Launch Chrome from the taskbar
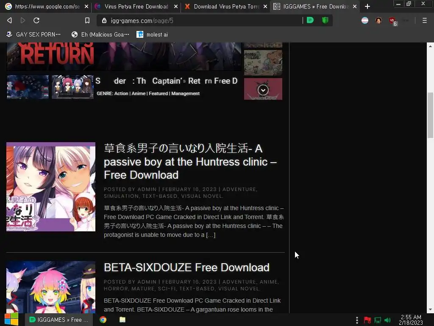This screenshot has width=434, height=326. [x=103, y=320]
